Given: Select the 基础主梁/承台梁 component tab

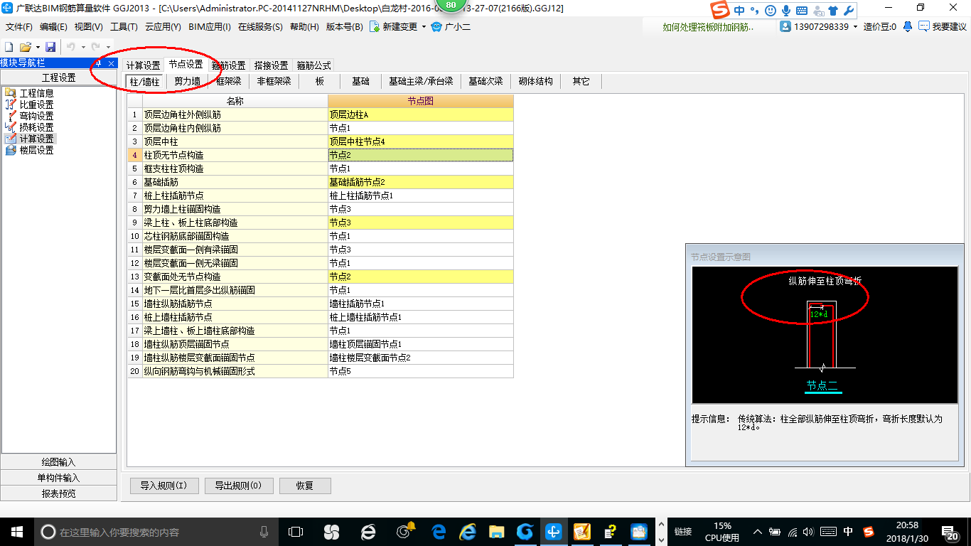Looking at the screenshot, I should pyautogui.click(x=421, y=81).
